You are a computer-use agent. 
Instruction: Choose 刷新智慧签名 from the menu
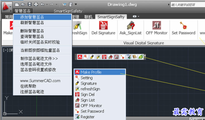click(x=42, y=23)
